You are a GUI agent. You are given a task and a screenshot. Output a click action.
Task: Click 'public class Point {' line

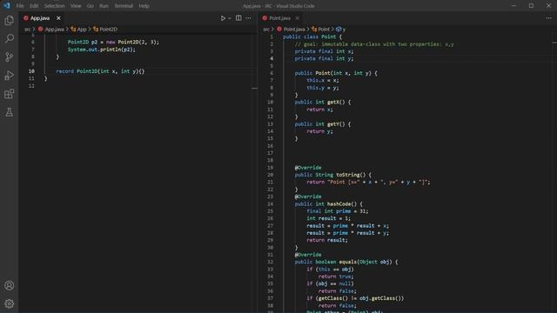coord(312,37)
